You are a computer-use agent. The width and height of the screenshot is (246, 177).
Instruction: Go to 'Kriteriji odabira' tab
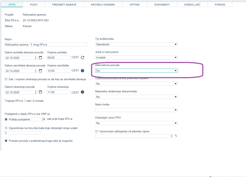tap(100, 4)
